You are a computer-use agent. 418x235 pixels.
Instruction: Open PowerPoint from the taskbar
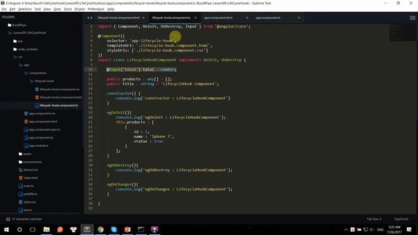point(127,229)
